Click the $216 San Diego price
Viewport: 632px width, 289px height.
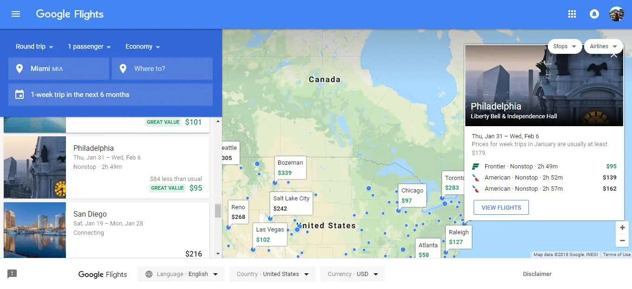pyautogui.click(x=194, y=254)
